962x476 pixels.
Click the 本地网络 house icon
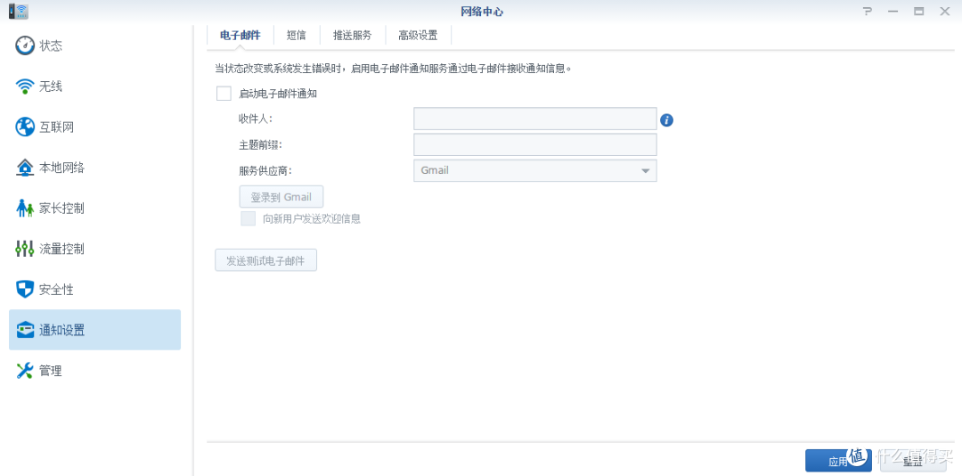click(x=25, y=168)
